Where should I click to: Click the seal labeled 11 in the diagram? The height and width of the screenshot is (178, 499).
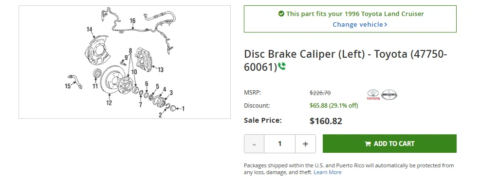(97, 73)
